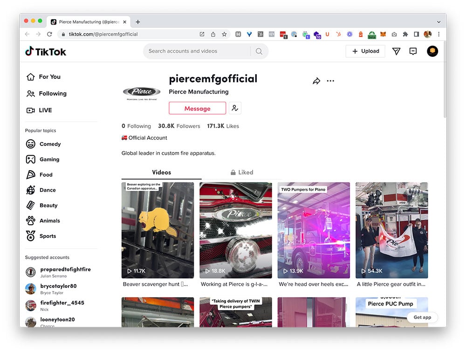This screenshot has height=353, width=466.
Task: Open the Beaver scavenger hunt video
Action: tap(158, 230)
